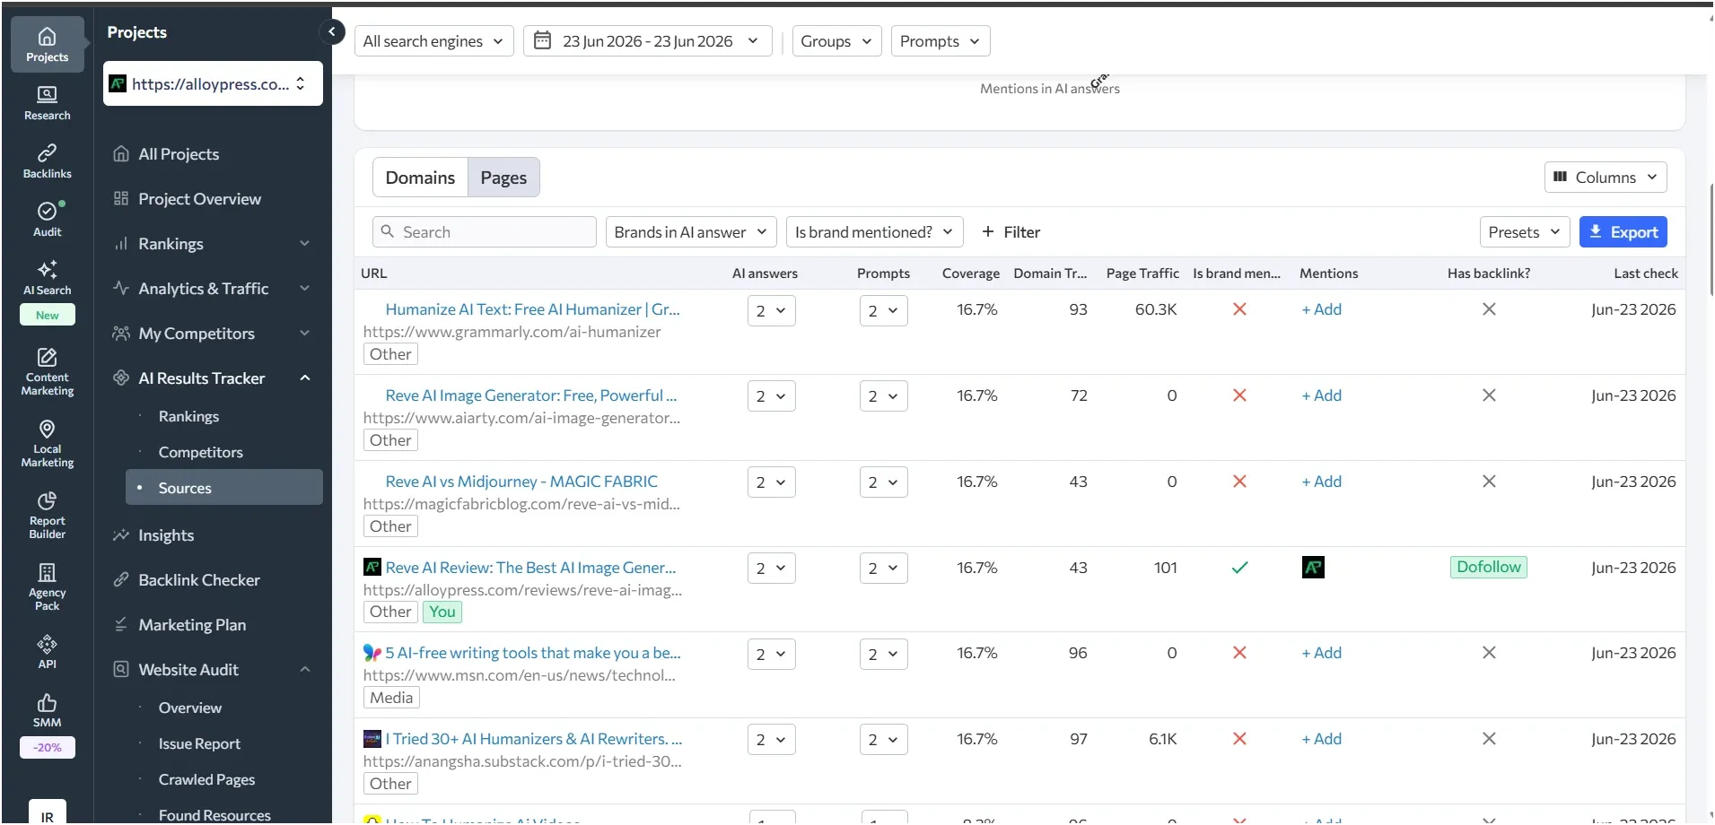Open the All search engines dropdown

(434, 41)
